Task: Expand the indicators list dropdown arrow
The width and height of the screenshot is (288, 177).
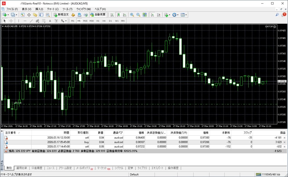Action: pyautogui.click(x=170, y=15)
